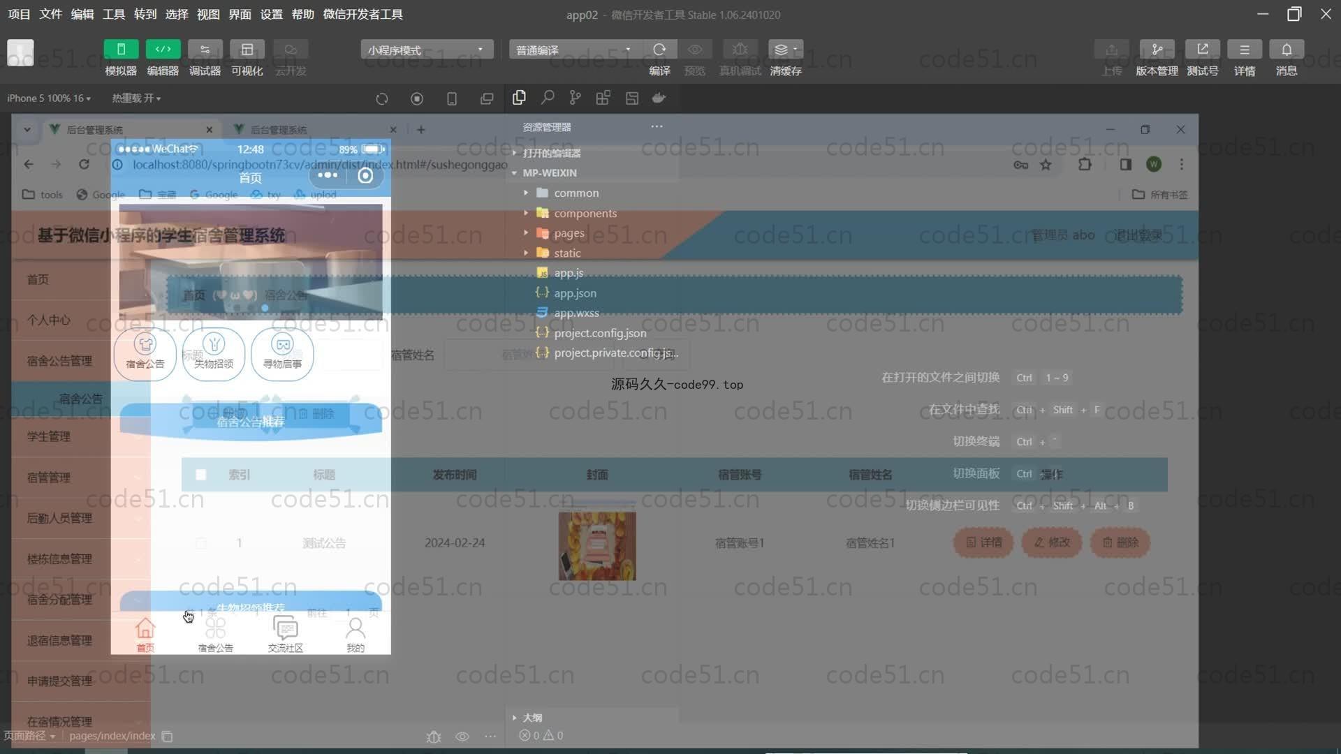This screenshot has width=1341, height=754.
Task: Click the simulator refresh icon
Action: coord(381,99)
